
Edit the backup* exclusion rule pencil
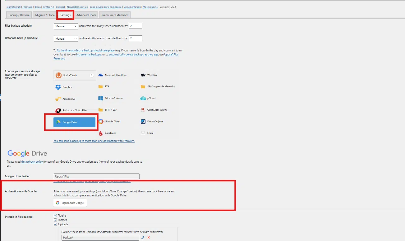pyautogui.click(x=143, y=237)
